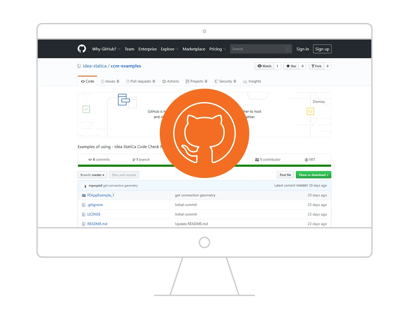View the 1 branch list

(143, 159)
